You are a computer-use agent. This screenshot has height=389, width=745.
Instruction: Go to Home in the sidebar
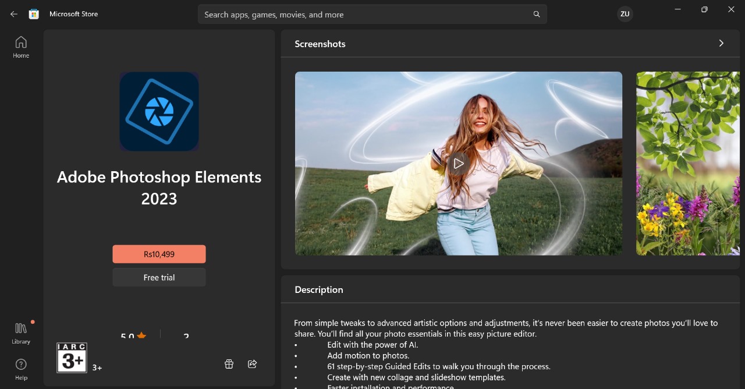[x=21, y=47]
